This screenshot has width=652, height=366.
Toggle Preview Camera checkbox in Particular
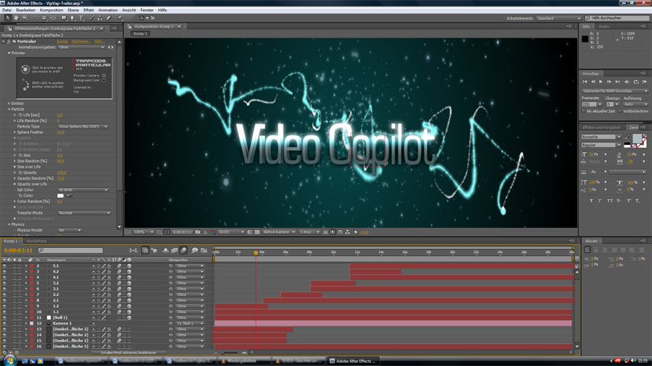point(104,76)
